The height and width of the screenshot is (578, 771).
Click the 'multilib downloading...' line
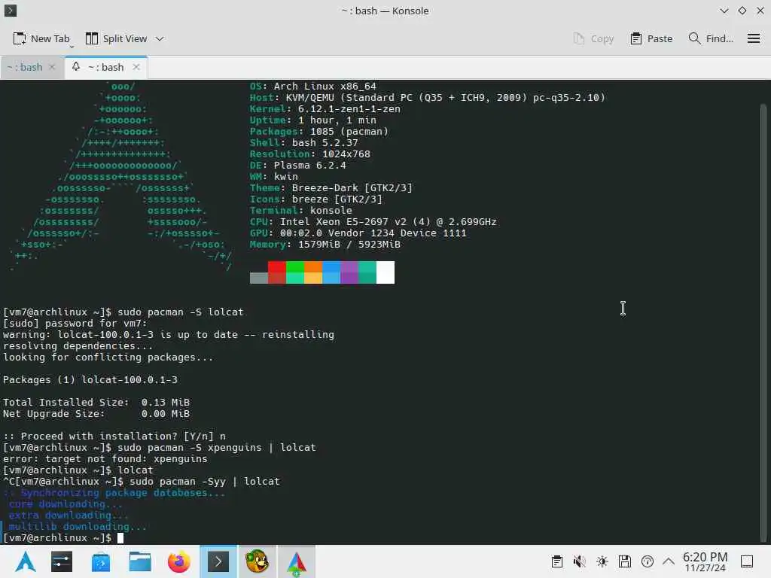click(78, 526)
